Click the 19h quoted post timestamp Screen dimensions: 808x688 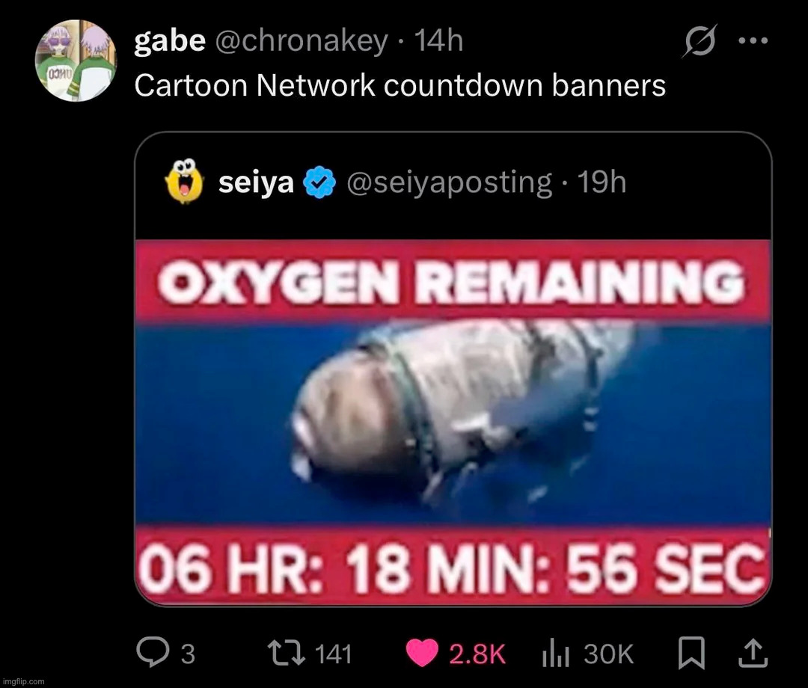click(x=602, y=182)
